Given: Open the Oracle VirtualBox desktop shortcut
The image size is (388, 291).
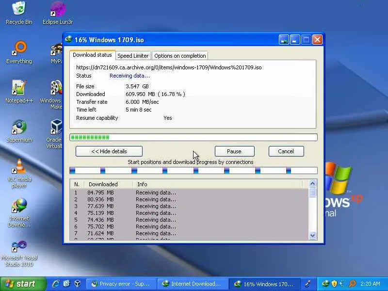Looking at the screenshot, I should [54, 134].
